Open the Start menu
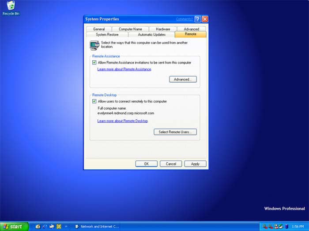This screenshot has width=309, height=231. click(x=14, y=227)
